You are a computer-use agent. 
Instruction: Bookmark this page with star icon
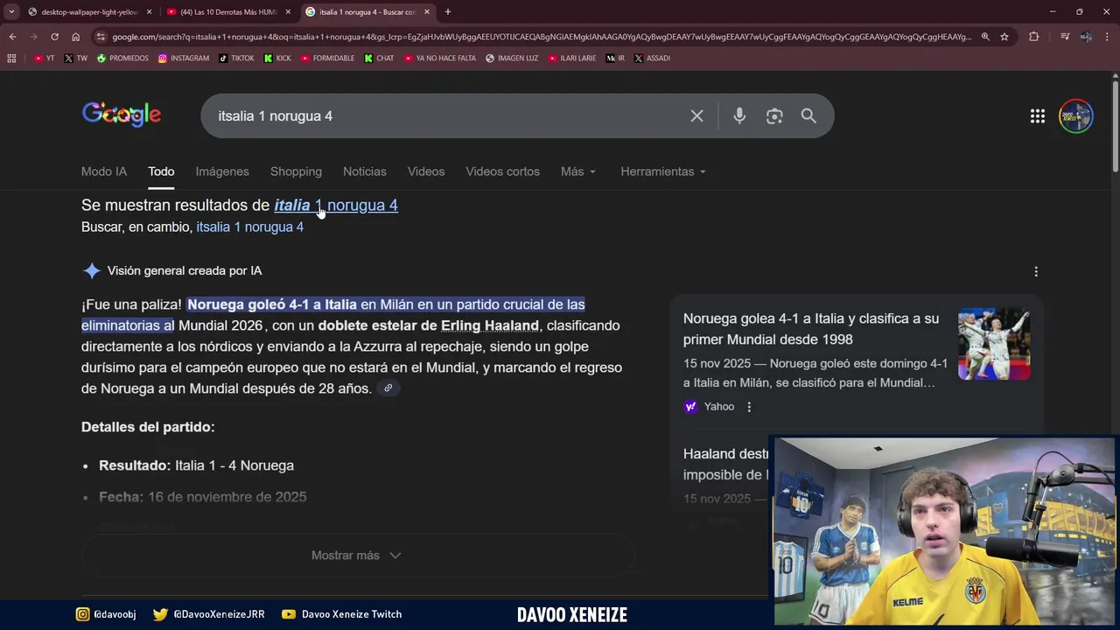click(x=1004, y=37)
